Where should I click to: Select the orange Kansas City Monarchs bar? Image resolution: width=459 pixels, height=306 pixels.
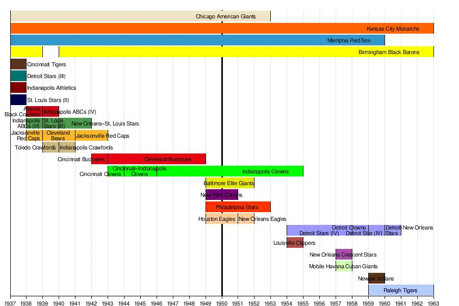[222, 29]
